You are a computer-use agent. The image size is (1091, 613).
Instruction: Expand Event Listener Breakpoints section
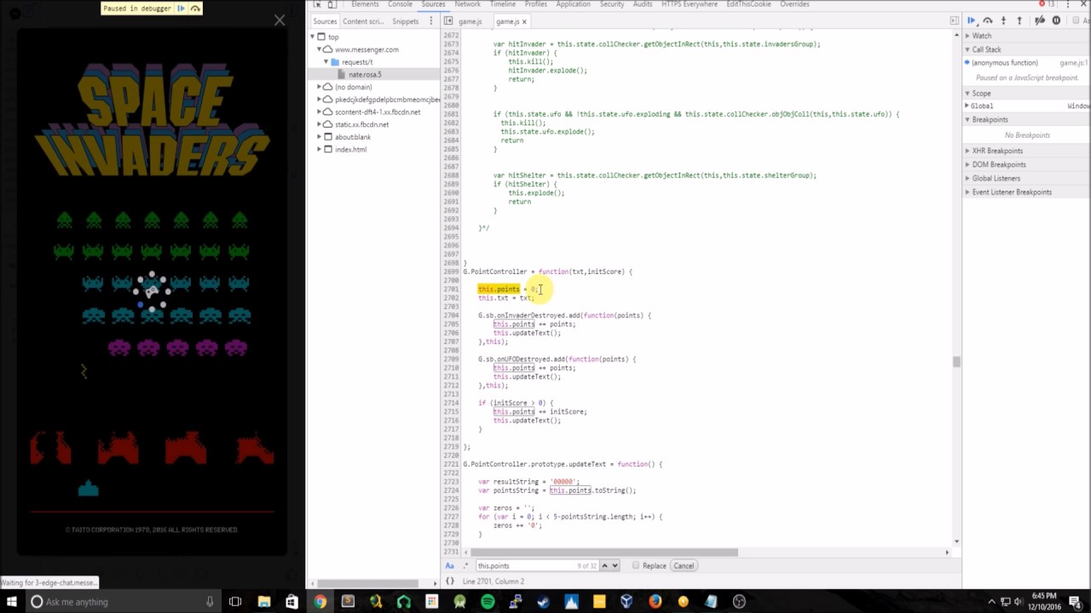coord(1026,192)
